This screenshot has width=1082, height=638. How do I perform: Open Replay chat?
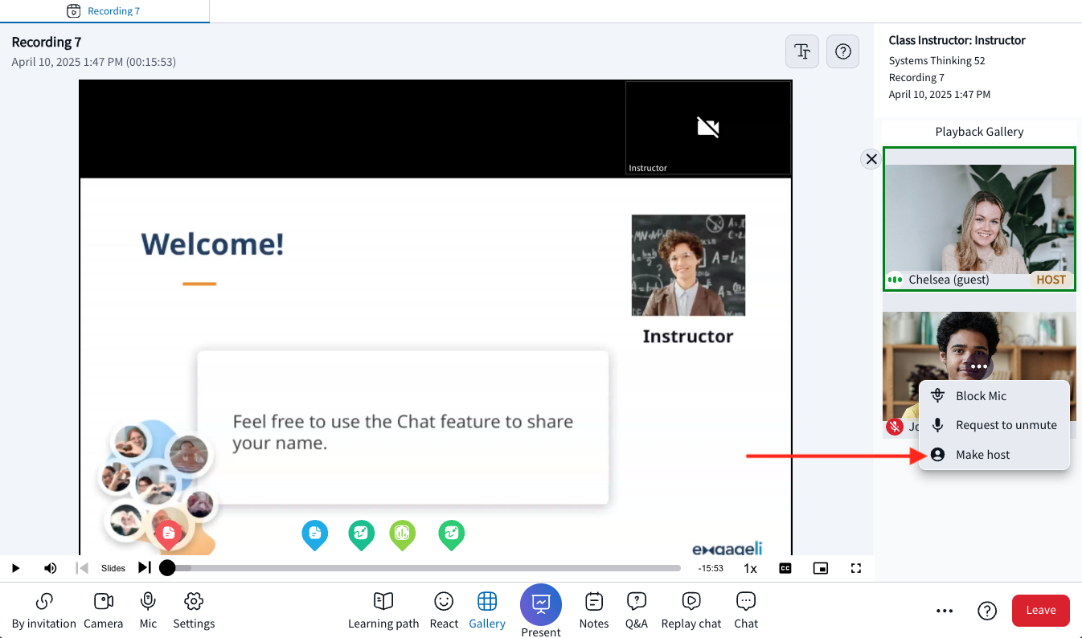coord(691,610)
